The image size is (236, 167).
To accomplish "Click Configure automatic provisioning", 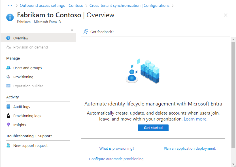I will [x=116, y=159].
